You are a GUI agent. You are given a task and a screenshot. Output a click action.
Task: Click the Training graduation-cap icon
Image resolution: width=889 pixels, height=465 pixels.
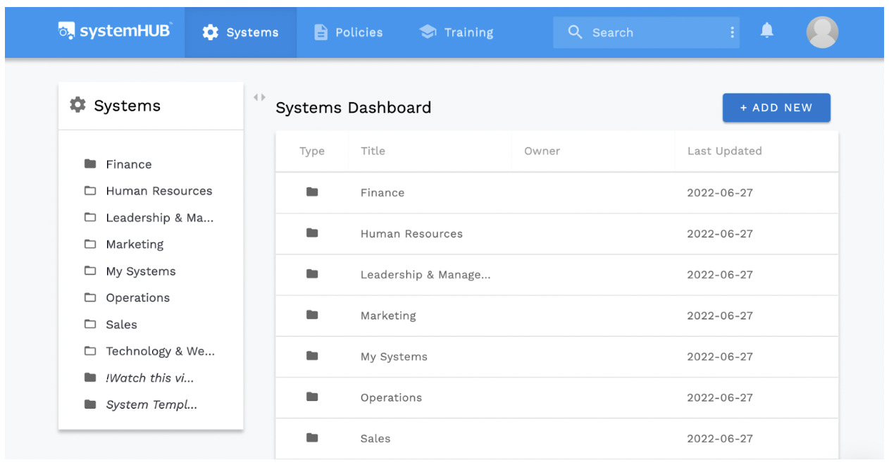[x=427, y=32]
